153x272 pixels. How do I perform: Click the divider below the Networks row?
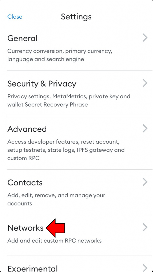click(x=76, y=253)
